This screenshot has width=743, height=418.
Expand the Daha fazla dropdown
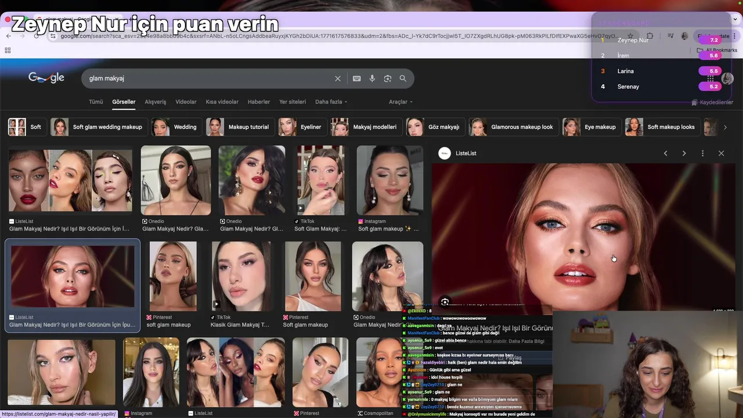tap(331, 102)
